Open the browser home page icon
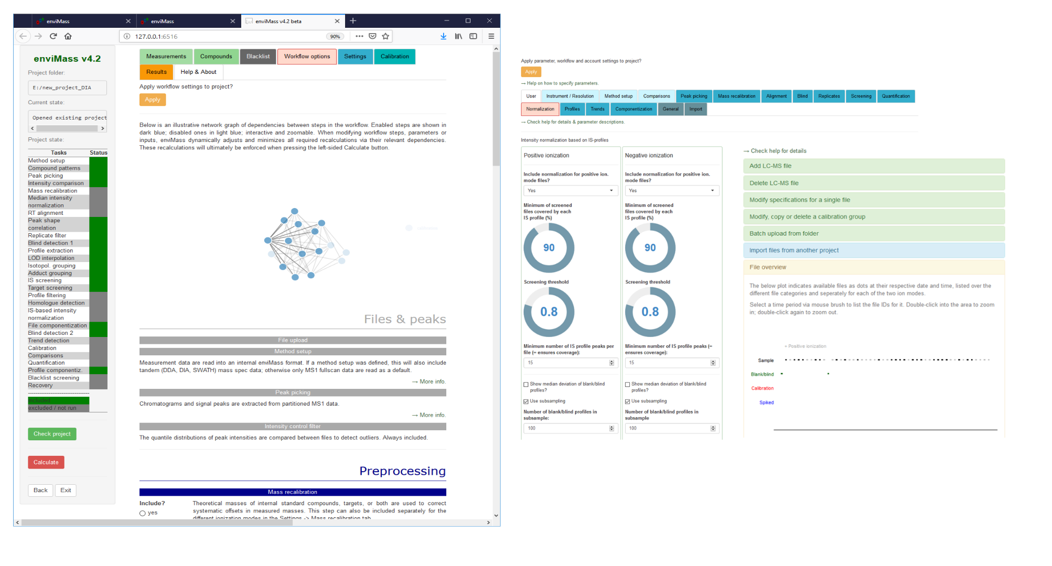 coord(68,36)
